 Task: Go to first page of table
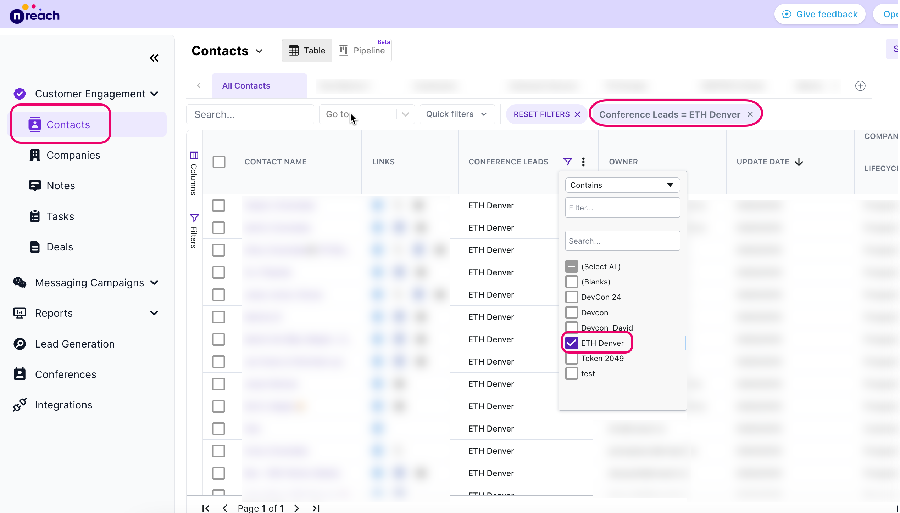click(206, 508)
